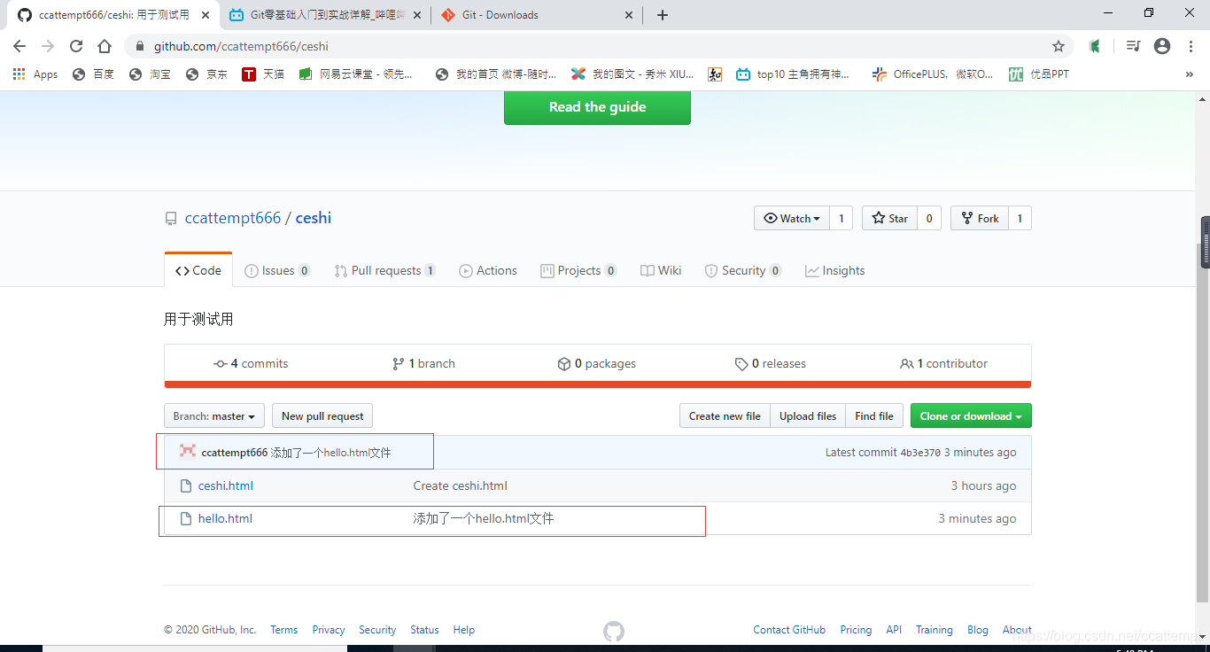Switch to the Git - Downloads tab
Screen dimensions: 1210x652
538,15
